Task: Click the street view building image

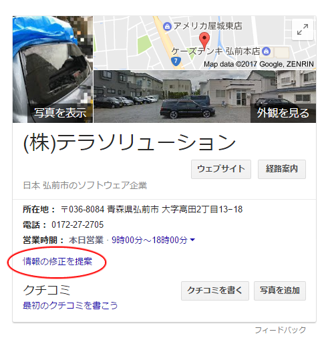Action: coord(204,96)
